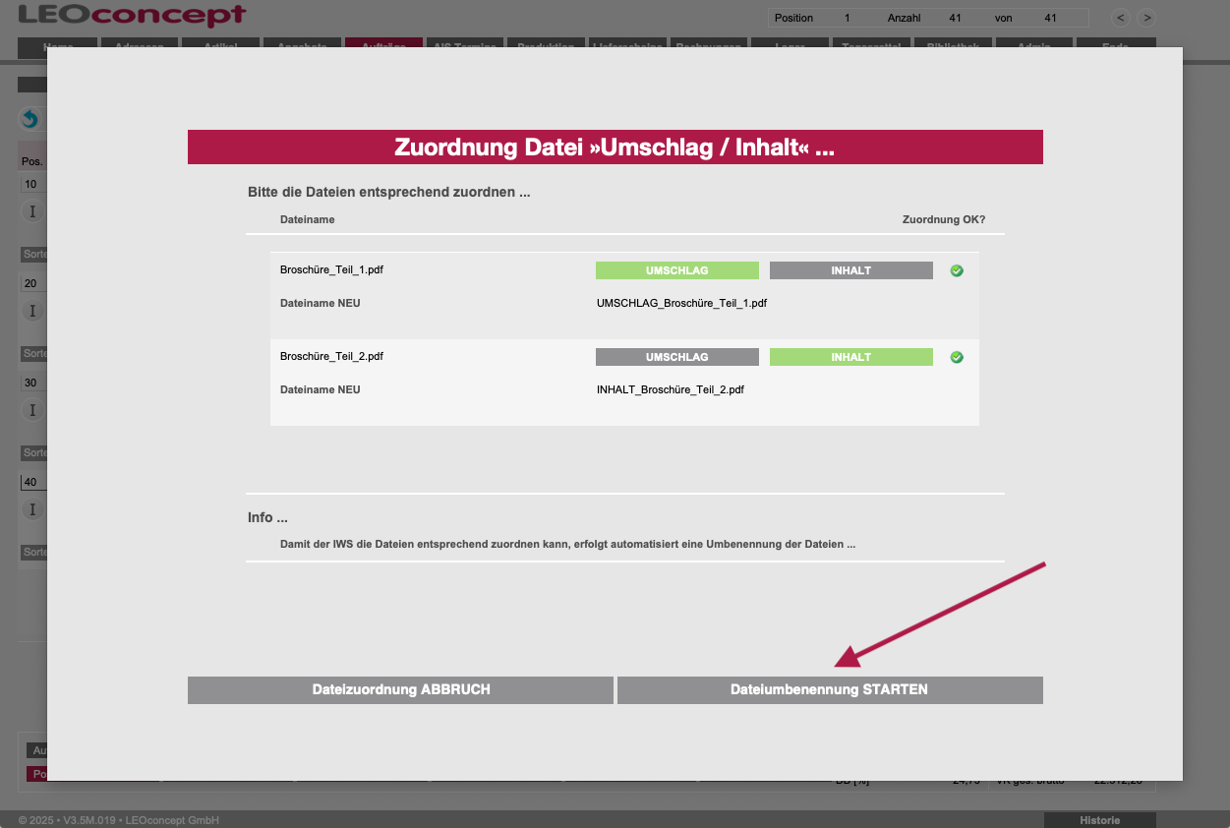Viewport: 1230px width, 828px height.
Task: Open the Produktion tab
Action: 547,43
